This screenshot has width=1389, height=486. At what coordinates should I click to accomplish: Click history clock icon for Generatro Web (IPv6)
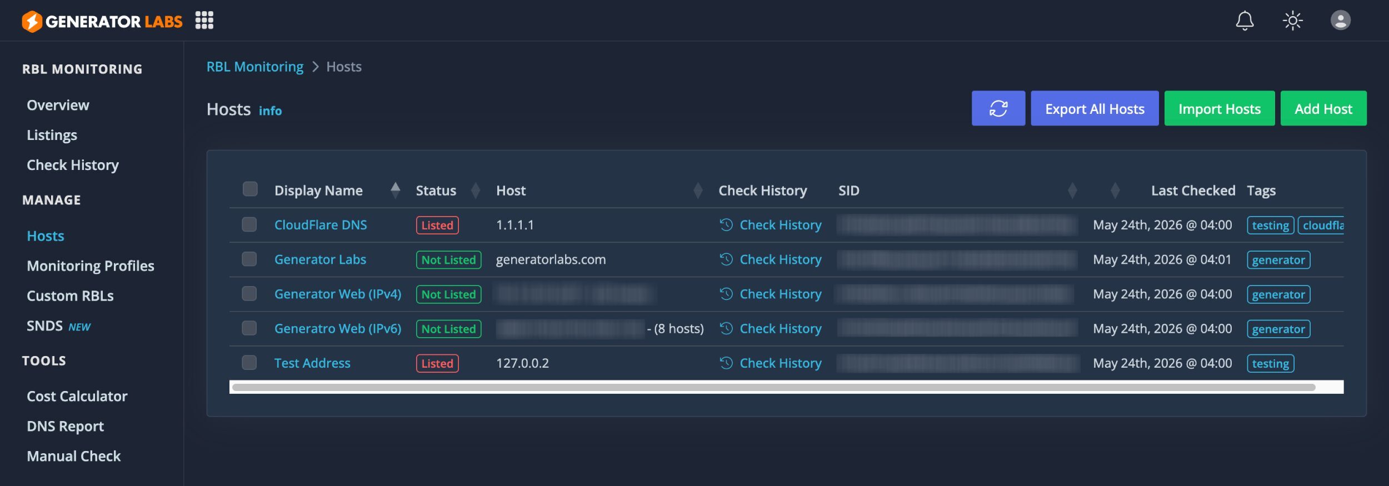[726, 328]
